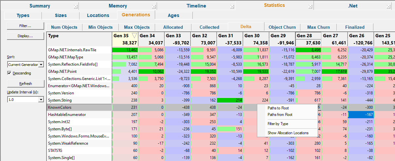The image size is (395, 161).
Task: Show the Min Objects view
Action: [x=100, y=27]
